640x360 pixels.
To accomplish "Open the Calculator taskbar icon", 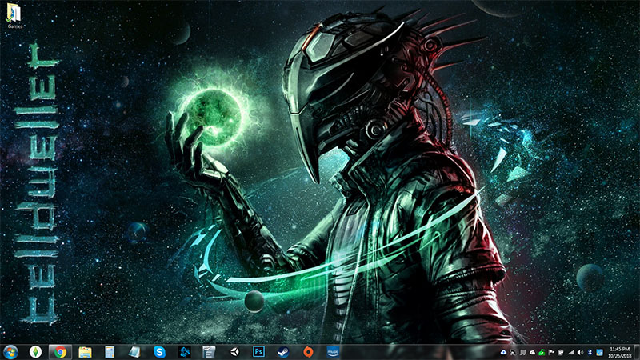I will point(110,352).
